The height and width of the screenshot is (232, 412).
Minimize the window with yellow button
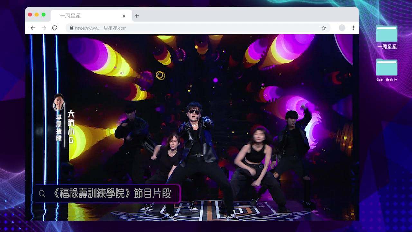pos(37,15)
